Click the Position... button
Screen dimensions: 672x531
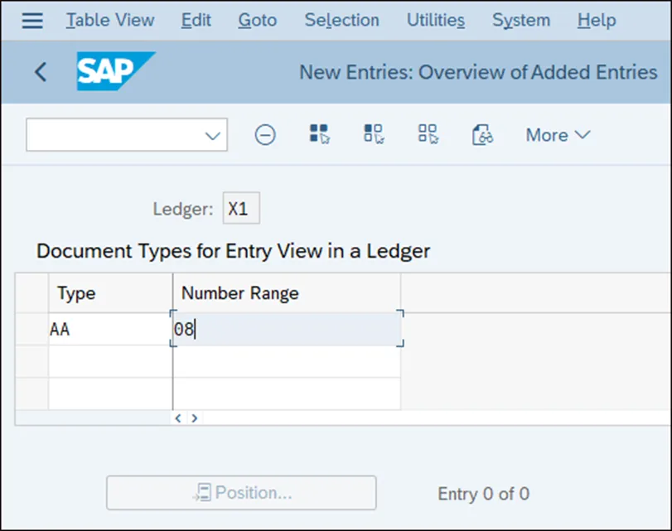(x=241, y=493)
